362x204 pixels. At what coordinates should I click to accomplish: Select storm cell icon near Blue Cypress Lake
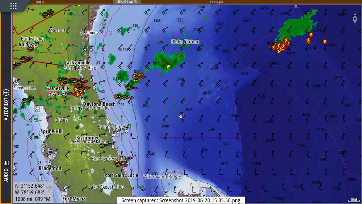118,163
